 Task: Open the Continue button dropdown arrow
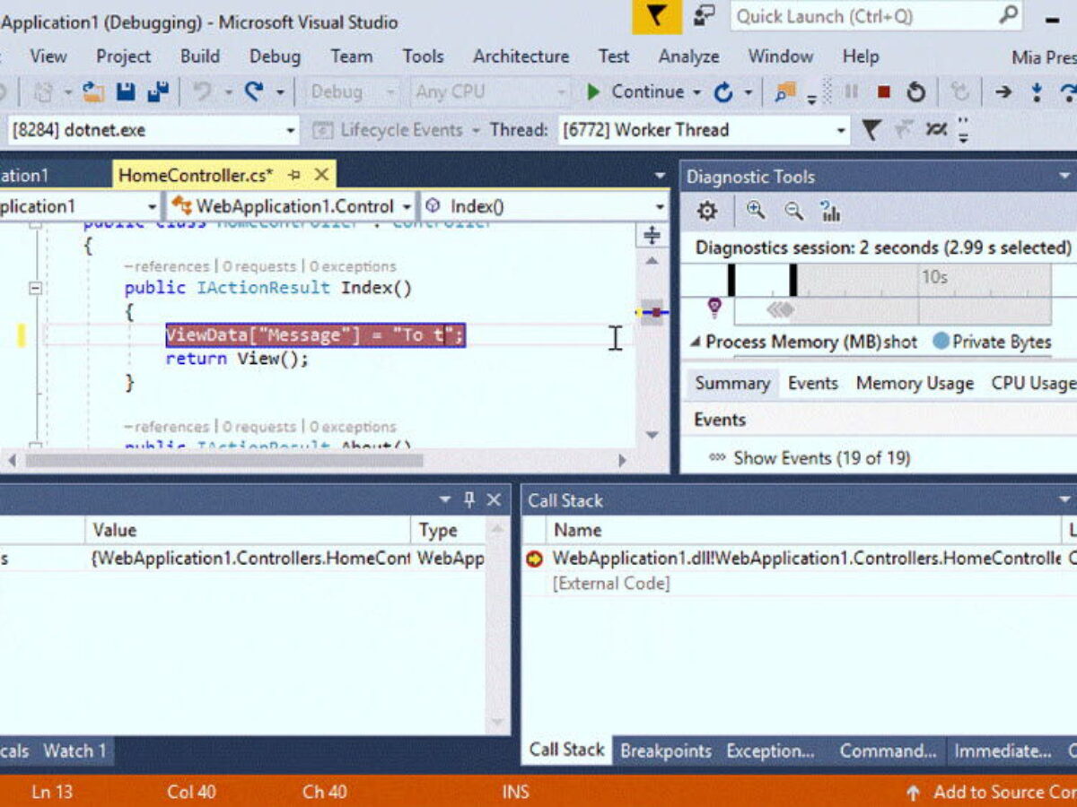coord(695,92)
